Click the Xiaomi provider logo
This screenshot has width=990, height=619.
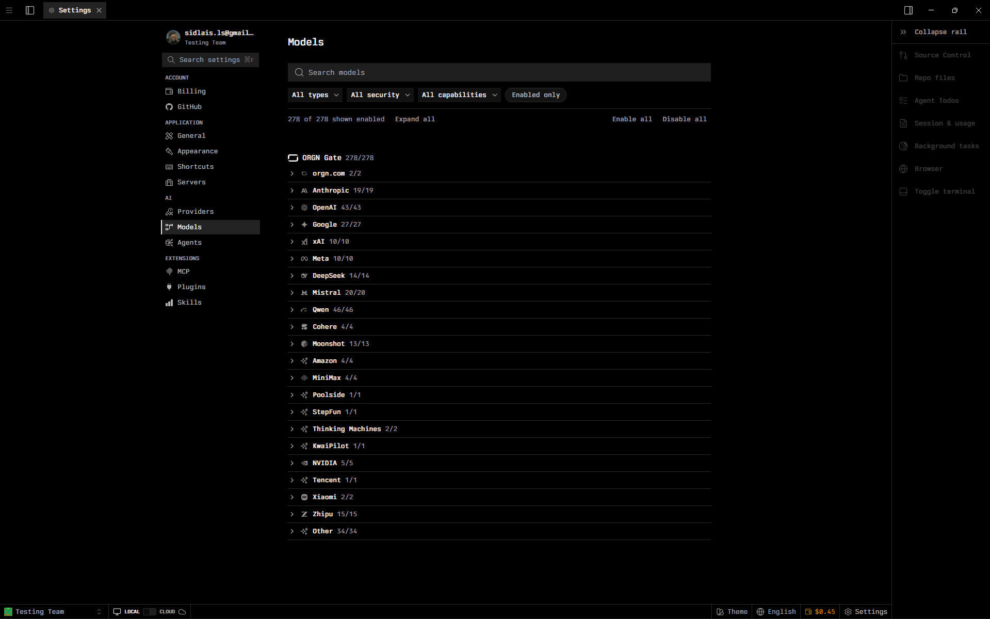coord(304,497)
